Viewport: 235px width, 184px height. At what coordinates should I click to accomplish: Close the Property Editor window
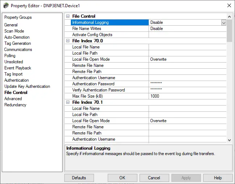pyautogui.click(x=229, y=5)
